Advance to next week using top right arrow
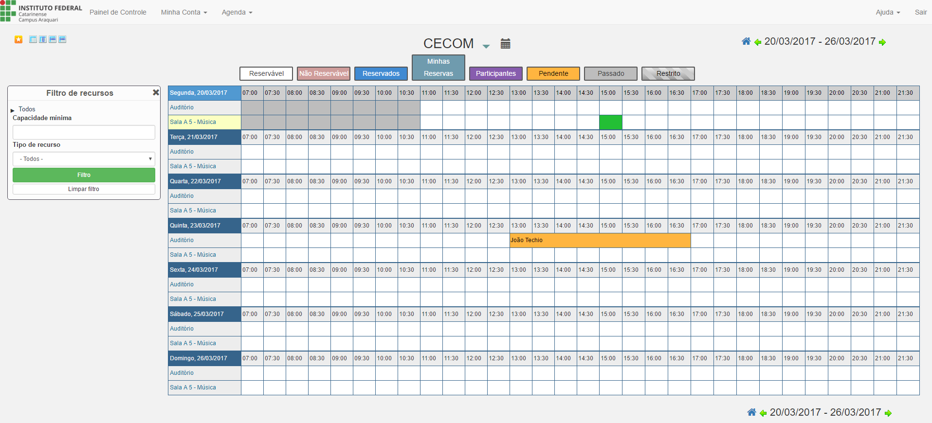This screenshot has height=423, width=932. point(882,42)
